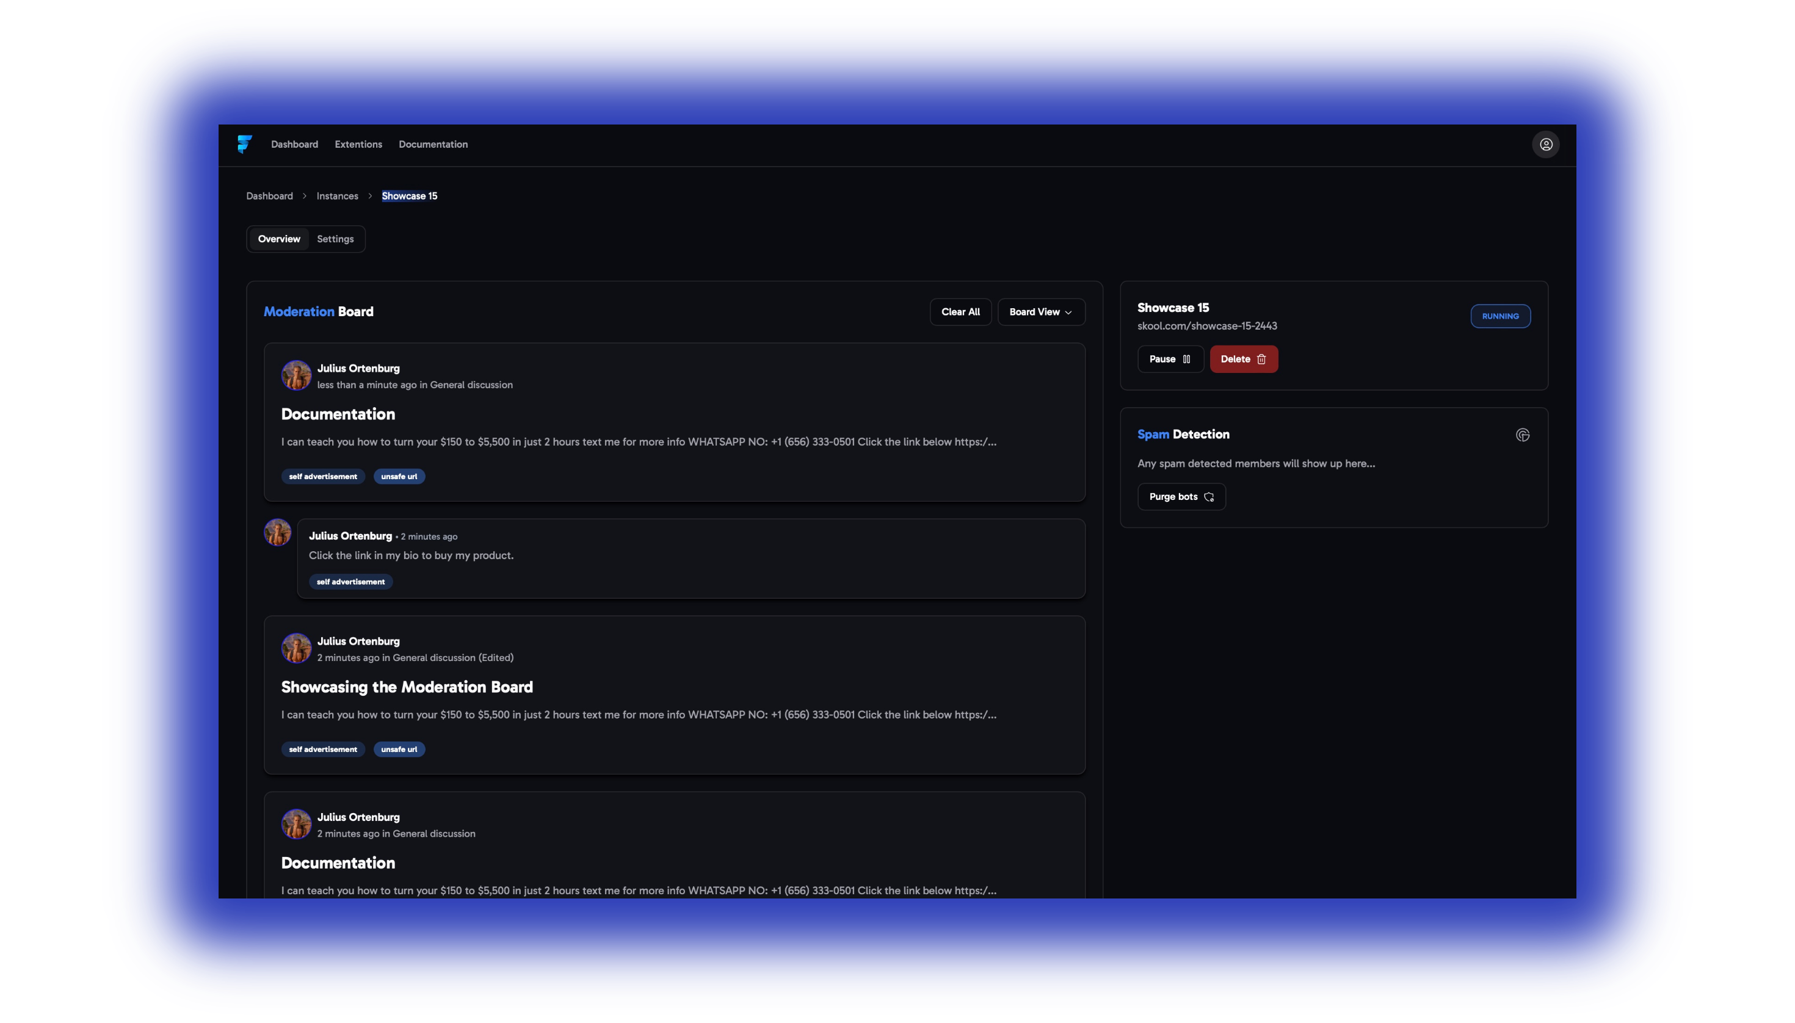Open Documentation in the top navbar
Screen dimensions: 1795x1023
pyautogui.click(x=433, y=144)
